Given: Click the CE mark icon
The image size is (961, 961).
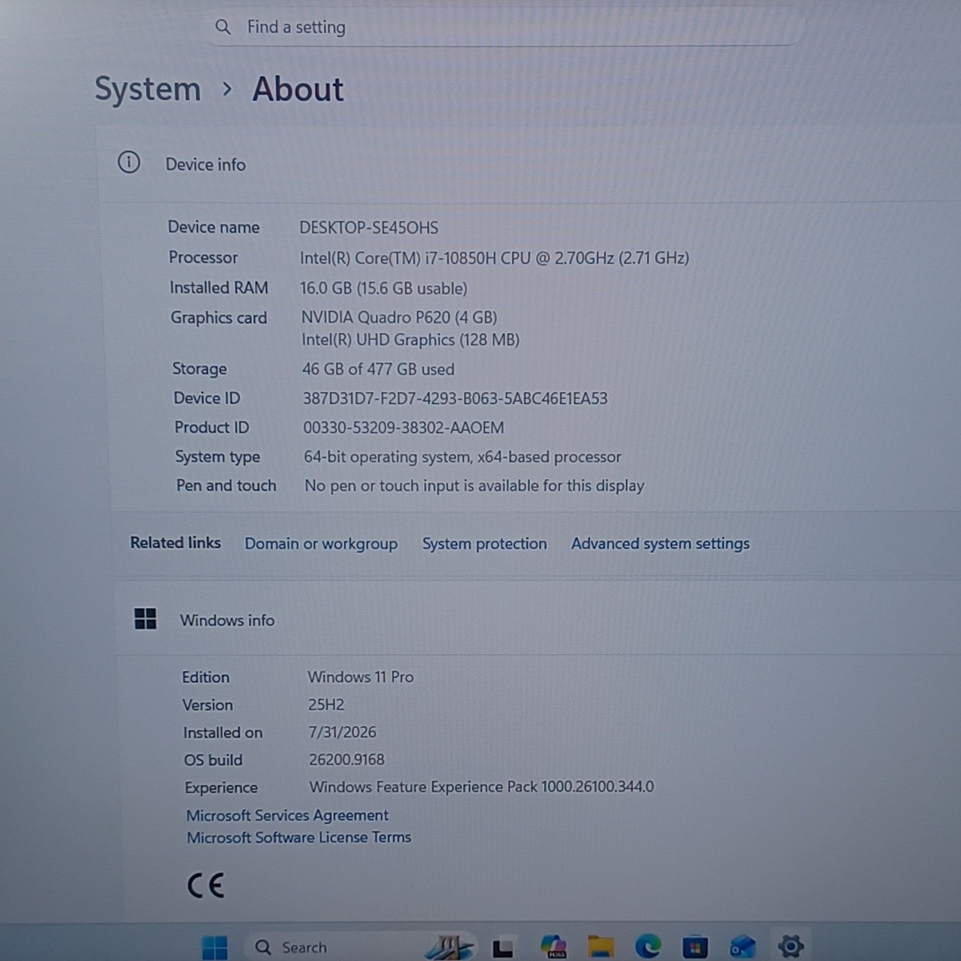Looking at the screenshot, I should [206, 886].
